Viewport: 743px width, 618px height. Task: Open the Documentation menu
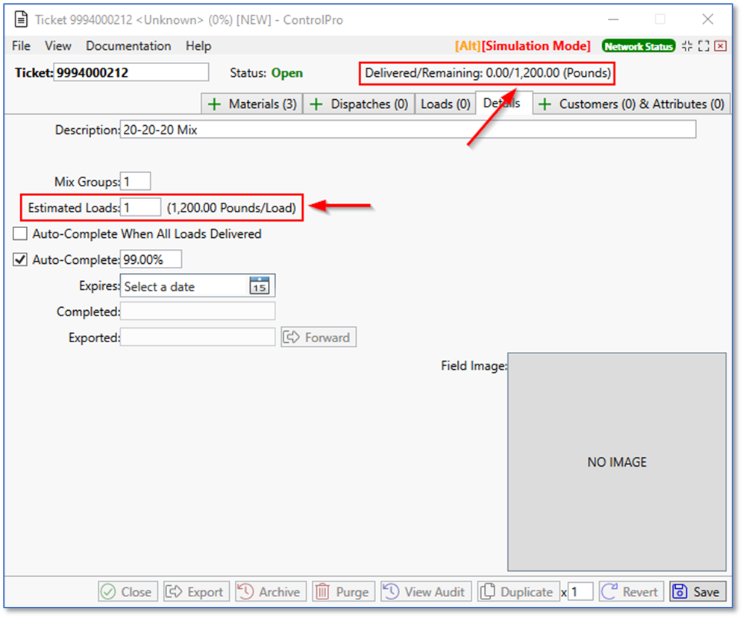[128, 46]
